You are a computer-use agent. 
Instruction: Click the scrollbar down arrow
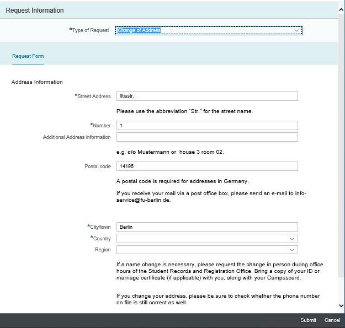341,305
